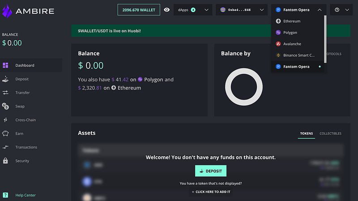Click the AMBIRE wordmark
The image size is (358, 201).
click(x=35, y=11)
